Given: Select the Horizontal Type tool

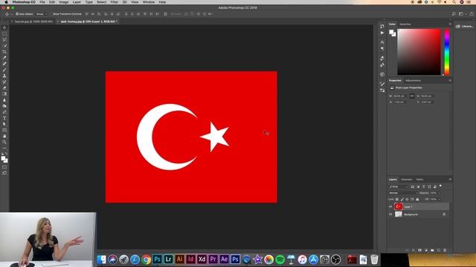Looking at the screenshot, I should [x=4, y=118].
